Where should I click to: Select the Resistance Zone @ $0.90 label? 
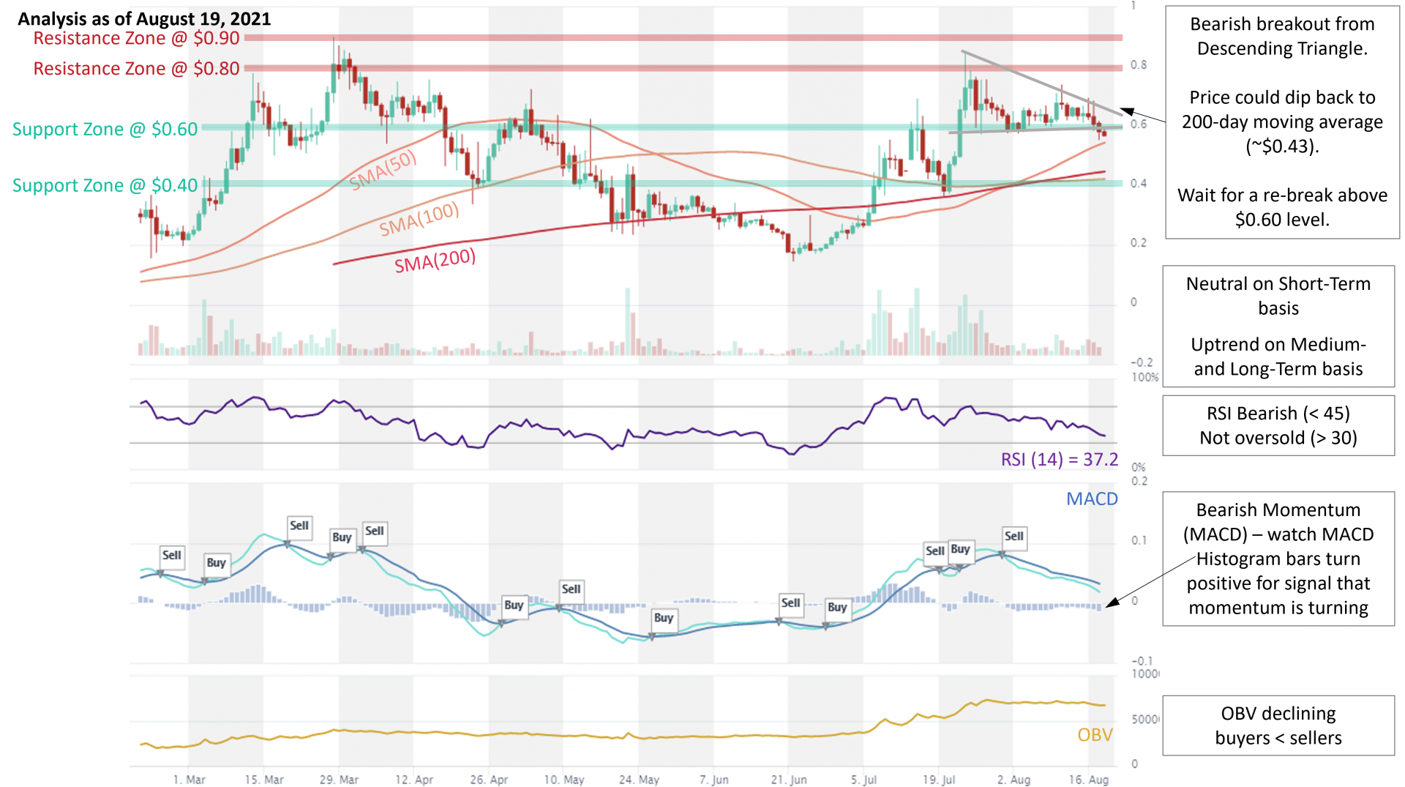tap(136, 38)
